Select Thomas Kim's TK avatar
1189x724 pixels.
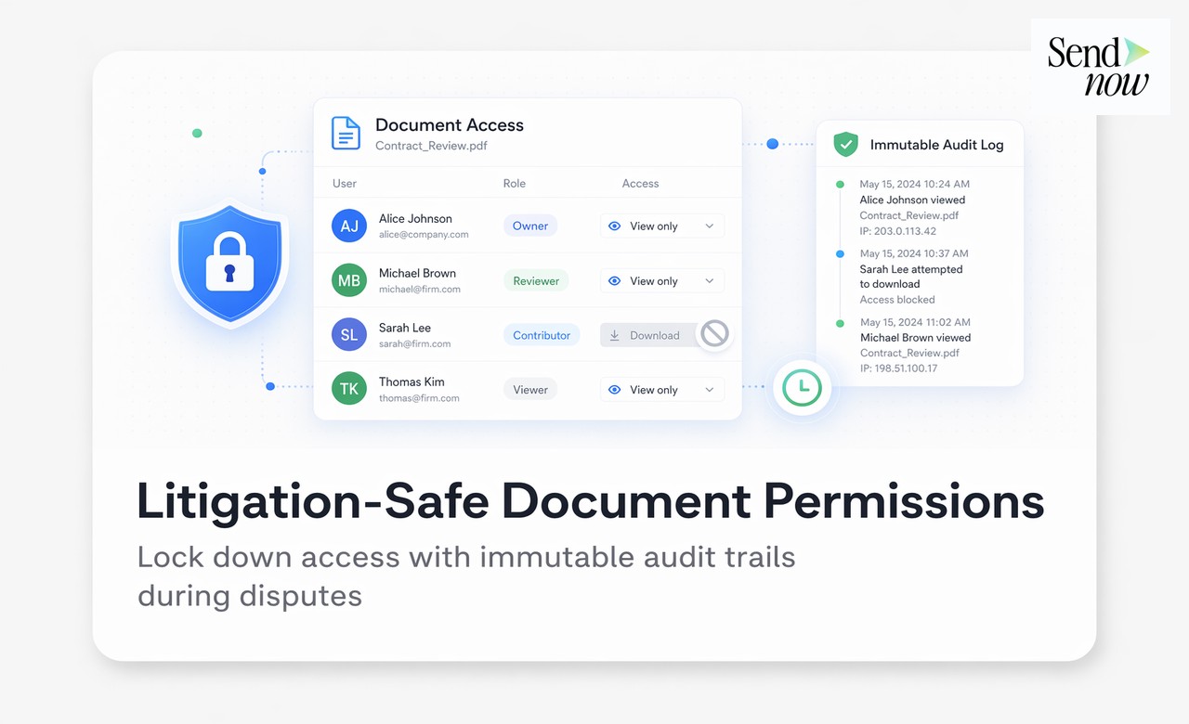pos(349,389)
